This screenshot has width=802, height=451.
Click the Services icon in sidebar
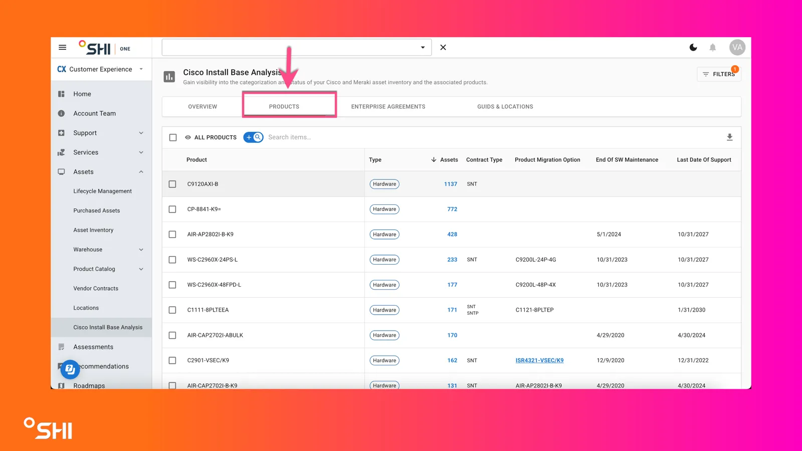(61, 152)
